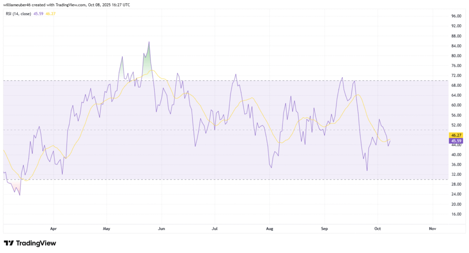The image size is (469, 253).
Task: Click the TradingView logo icon
Action: [8, 243]
